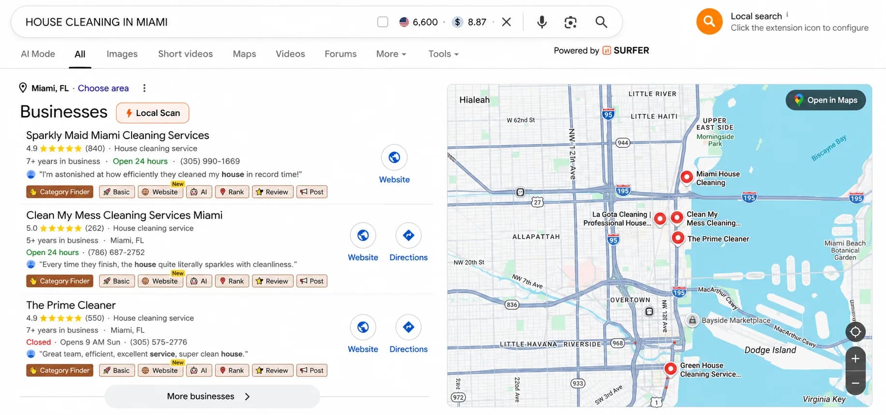Open the Short videos tab
Viewport: 886px width, 415px height.
[x=185, y=54]
